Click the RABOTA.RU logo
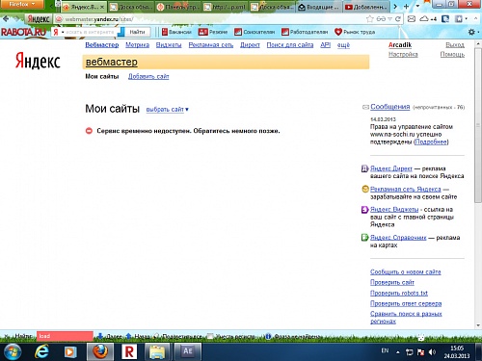 click(23, 32)
